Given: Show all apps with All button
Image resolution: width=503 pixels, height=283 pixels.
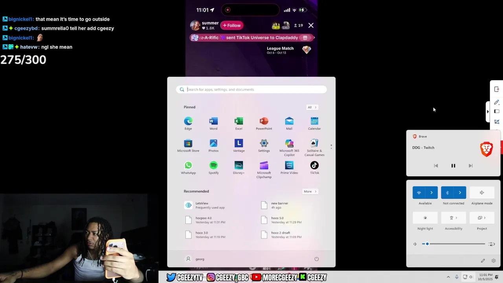Looking at the screenshot, I should (x=312, y=107).
